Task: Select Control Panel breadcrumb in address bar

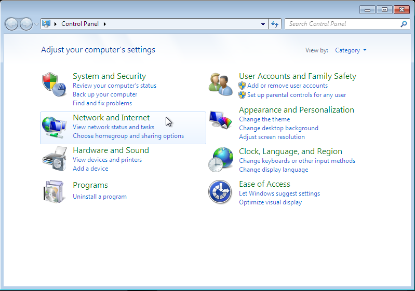Action: pos(80,24)
